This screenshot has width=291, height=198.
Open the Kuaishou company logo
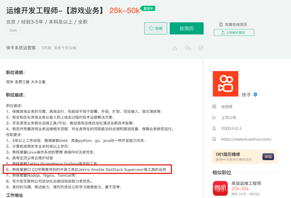(x=225, y=84)
